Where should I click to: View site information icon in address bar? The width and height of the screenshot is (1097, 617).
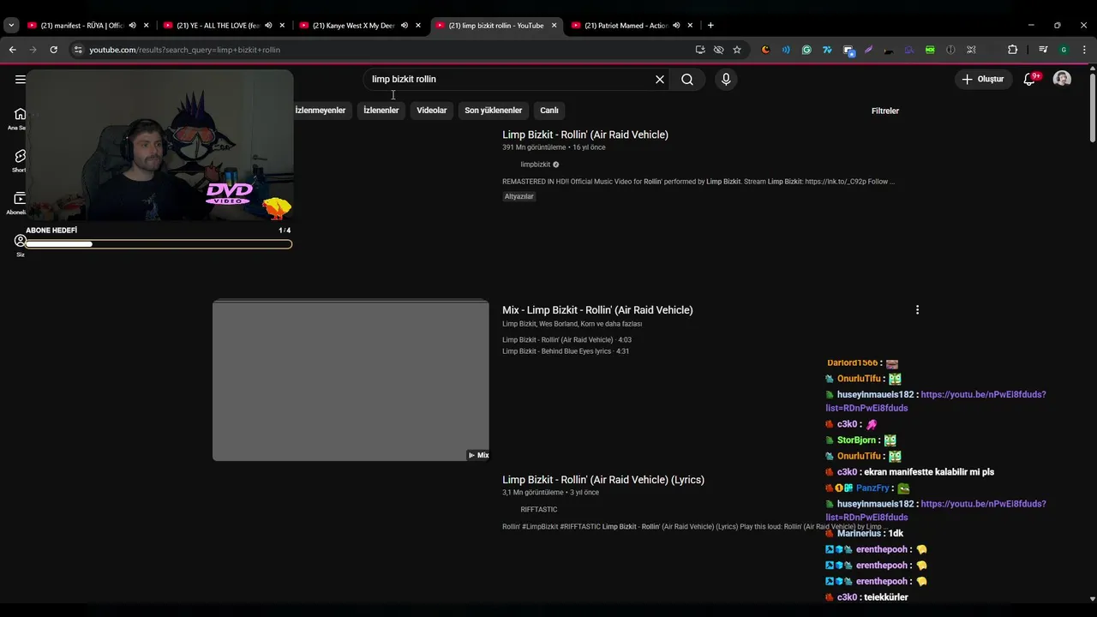tap(78, 50)
